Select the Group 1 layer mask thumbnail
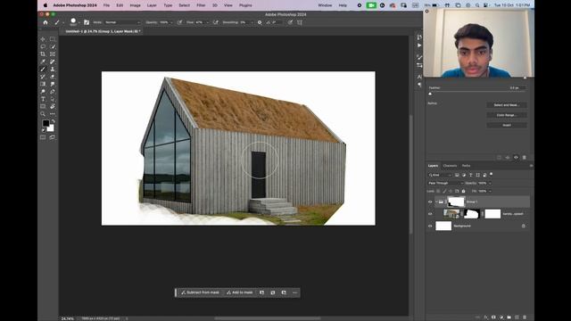The image size is (571, 321). click(x=456, y=202)
